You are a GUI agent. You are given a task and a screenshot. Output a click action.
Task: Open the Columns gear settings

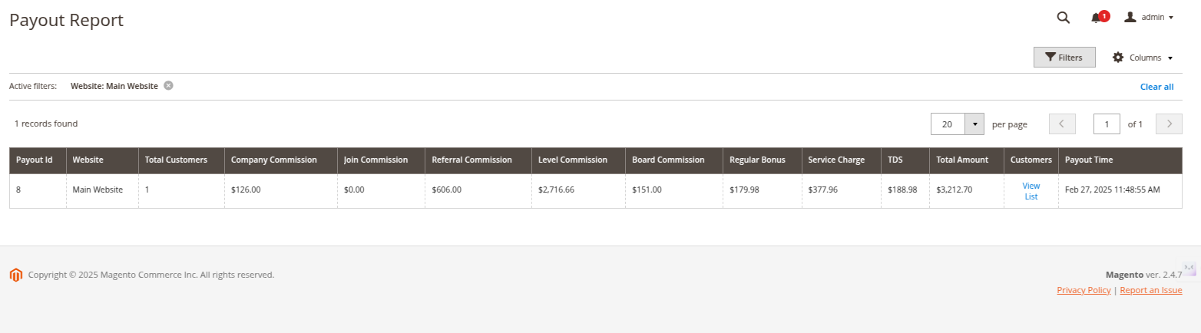coord(1118,58)
